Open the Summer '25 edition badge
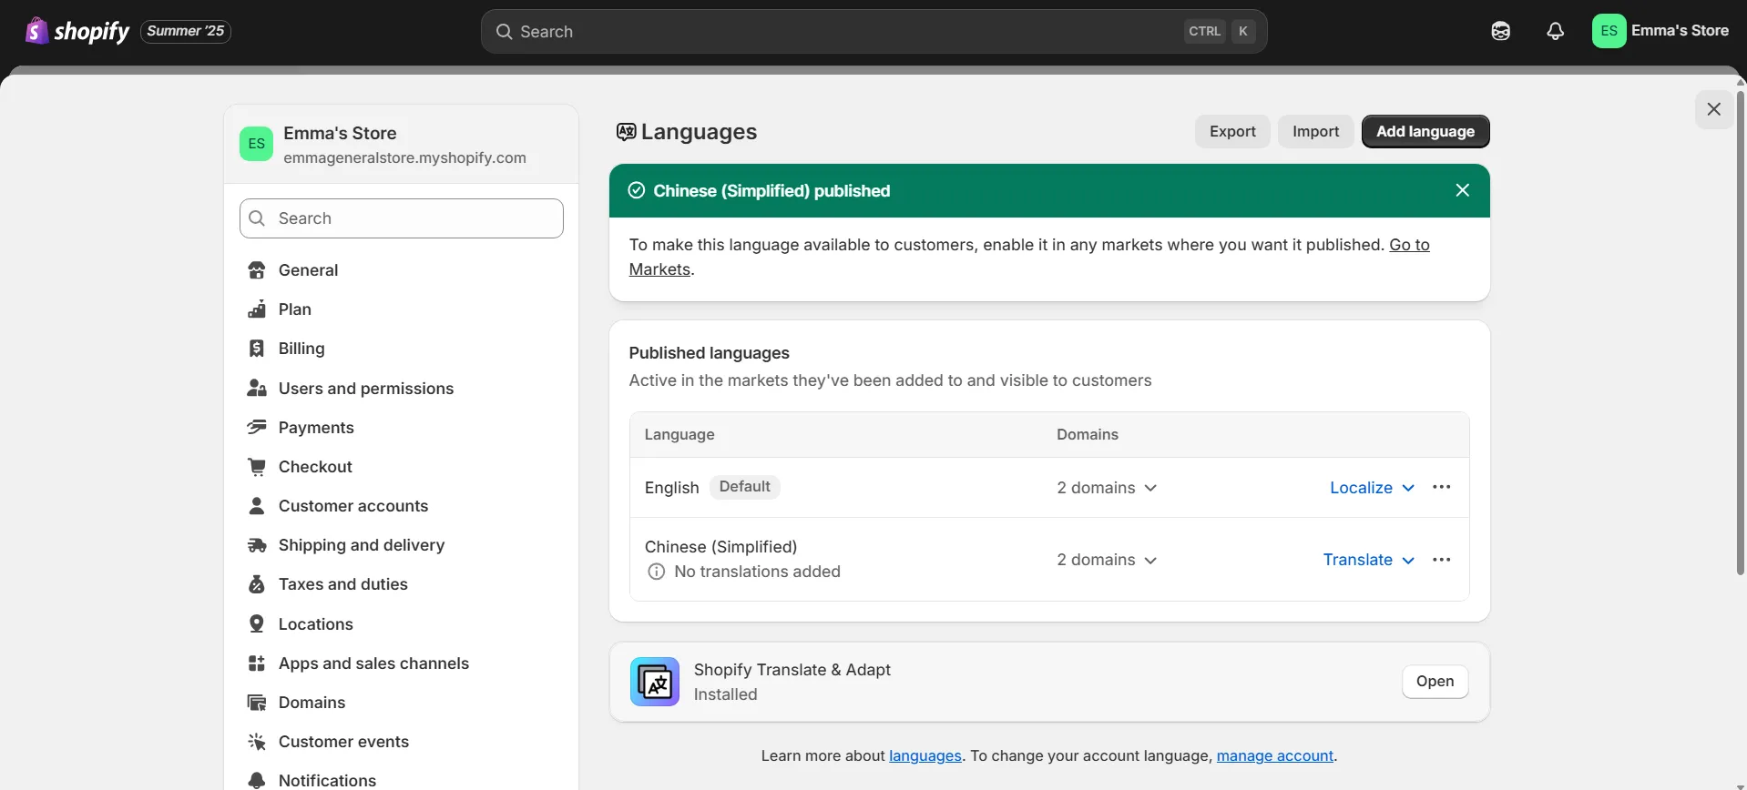Image resolution: width=1747 pixels, height=790 pixels. 186,31
